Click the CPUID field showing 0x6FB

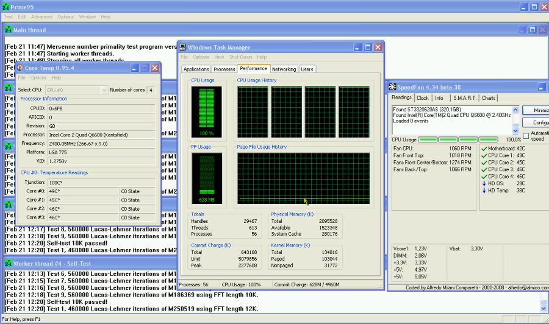(101, 108)
